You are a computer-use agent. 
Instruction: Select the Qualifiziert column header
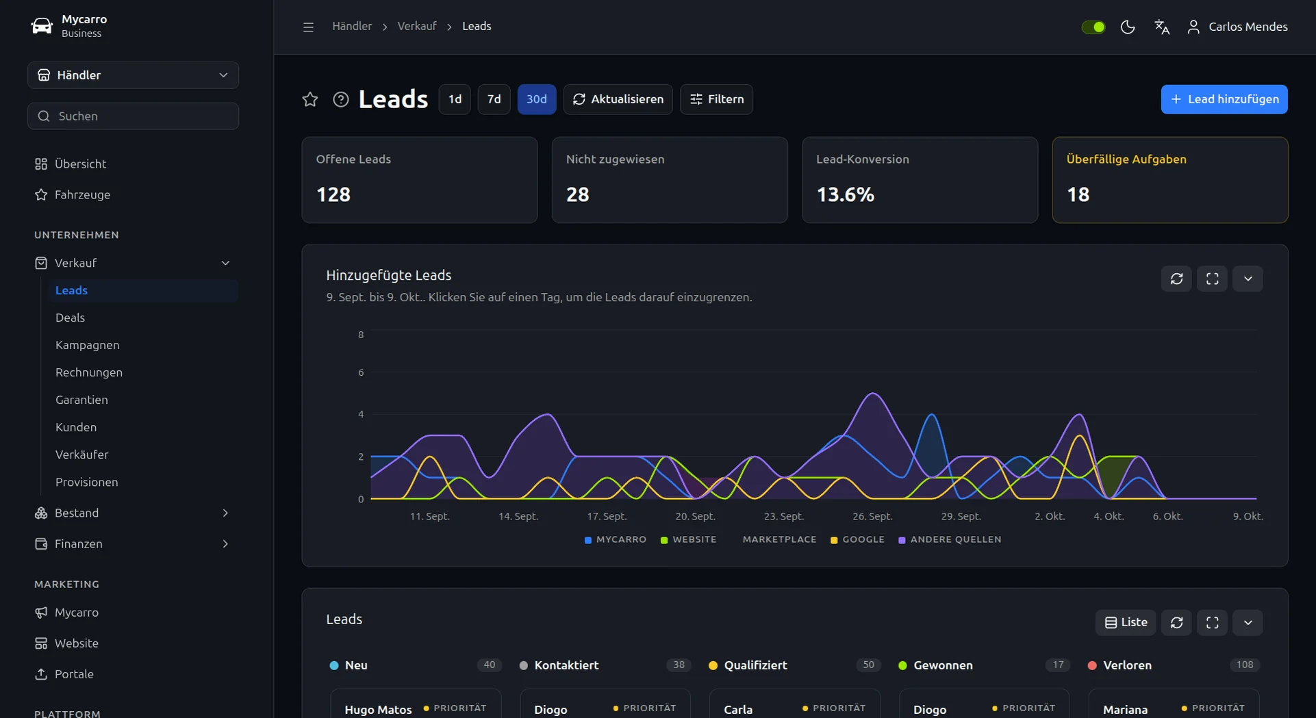[795, 665]
